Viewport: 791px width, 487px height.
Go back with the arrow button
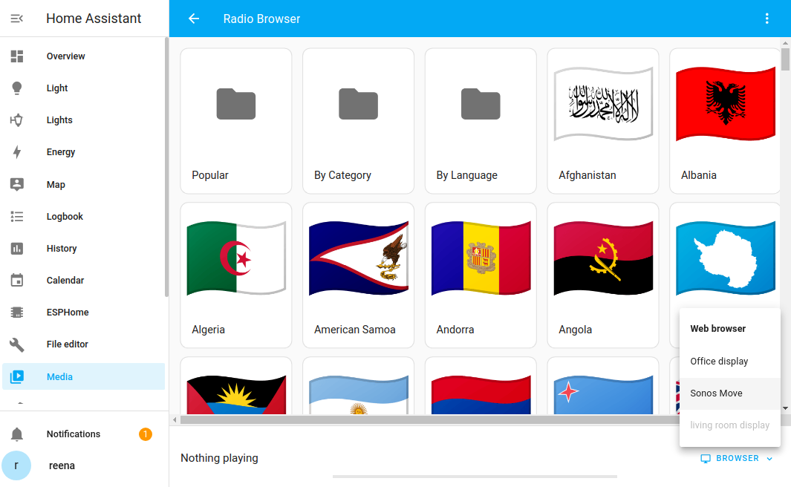pos(193,19)
